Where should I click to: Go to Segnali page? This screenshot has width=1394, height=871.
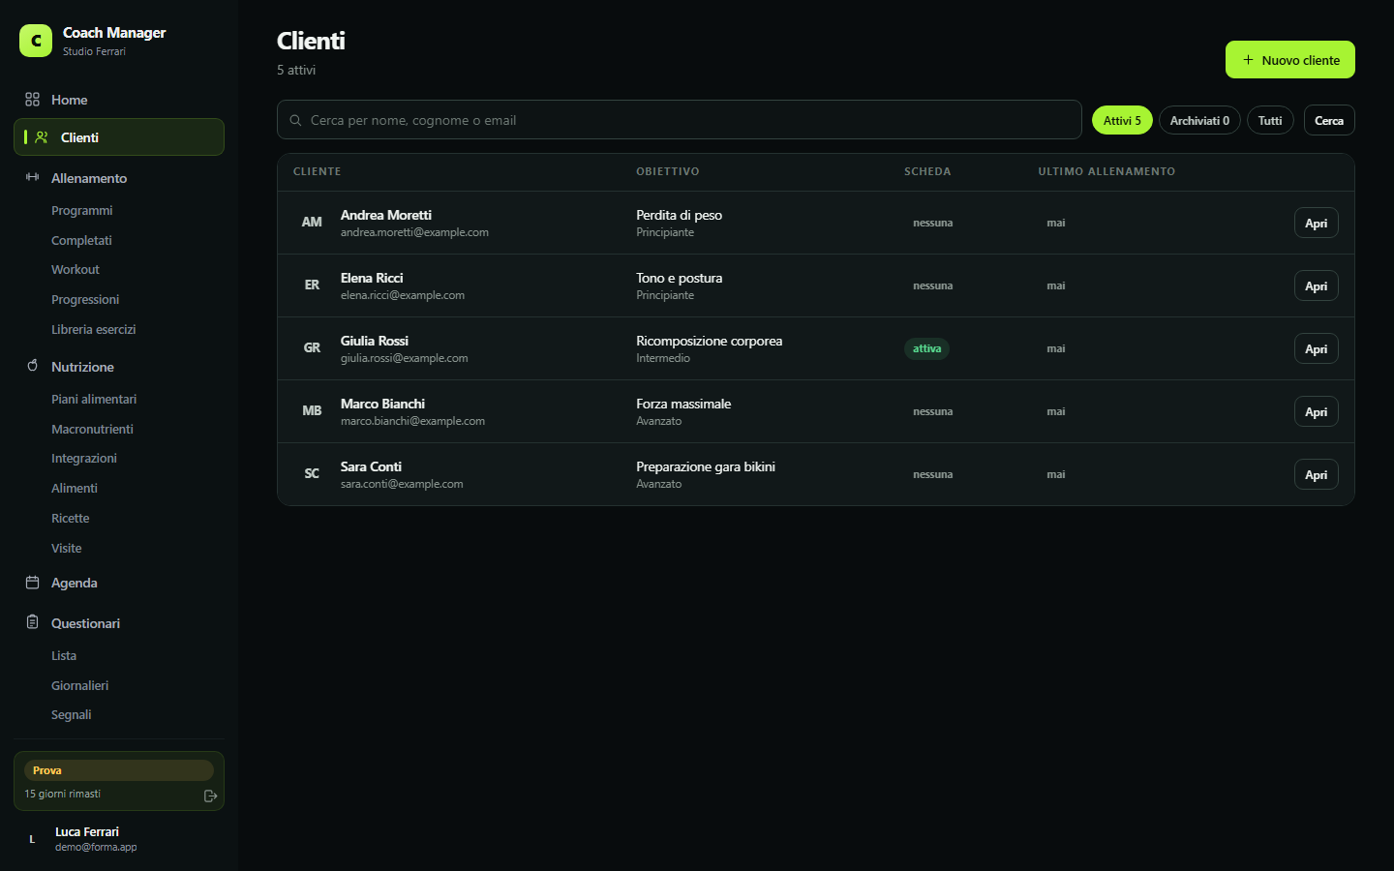tap(72, 714)
